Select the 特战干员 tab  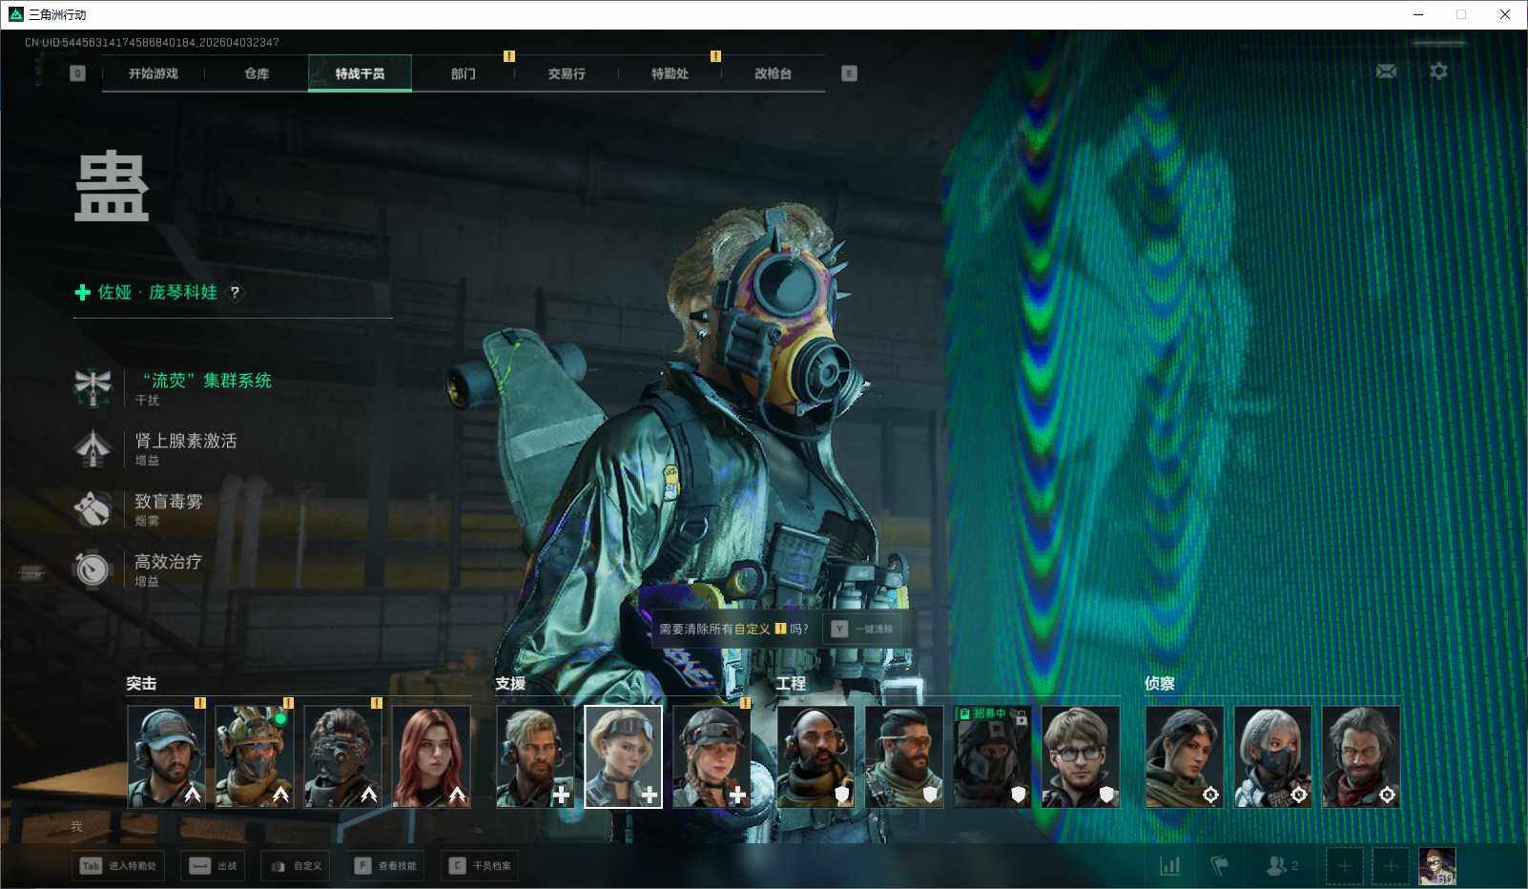[360, 73]
